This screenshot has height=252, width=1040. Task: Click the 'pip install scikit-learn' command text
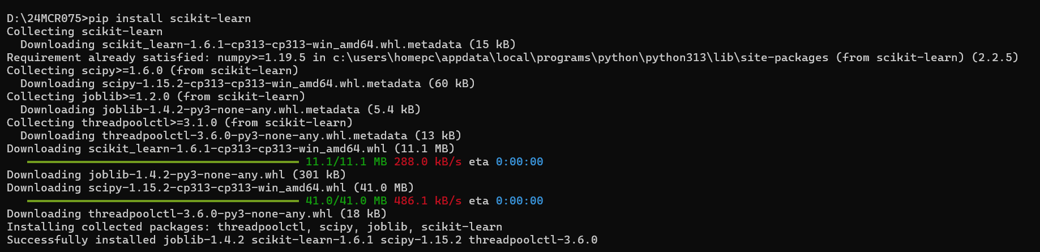click(170, 18)
